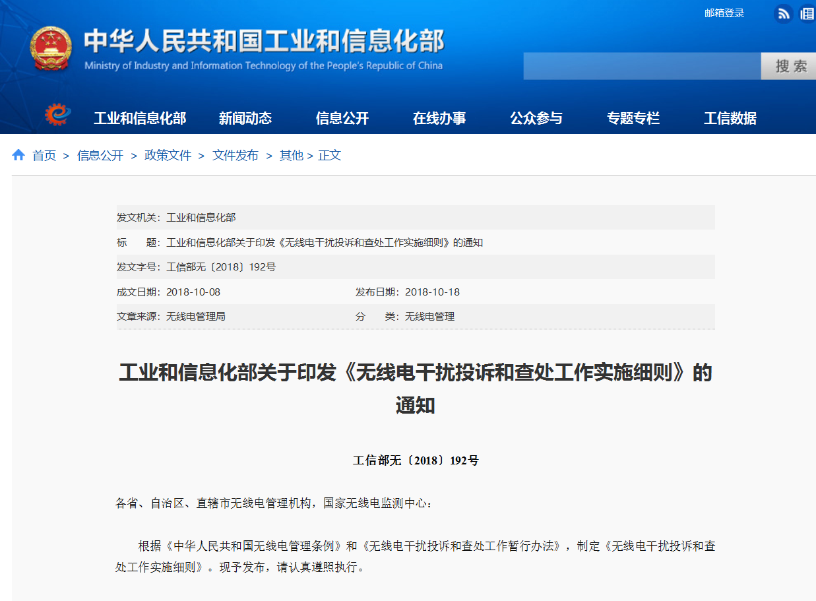Click 发文字号 value 工信部无〔2018〕192号 in table
Viewport: 816px width, 601px height.
tap(221, 267)
